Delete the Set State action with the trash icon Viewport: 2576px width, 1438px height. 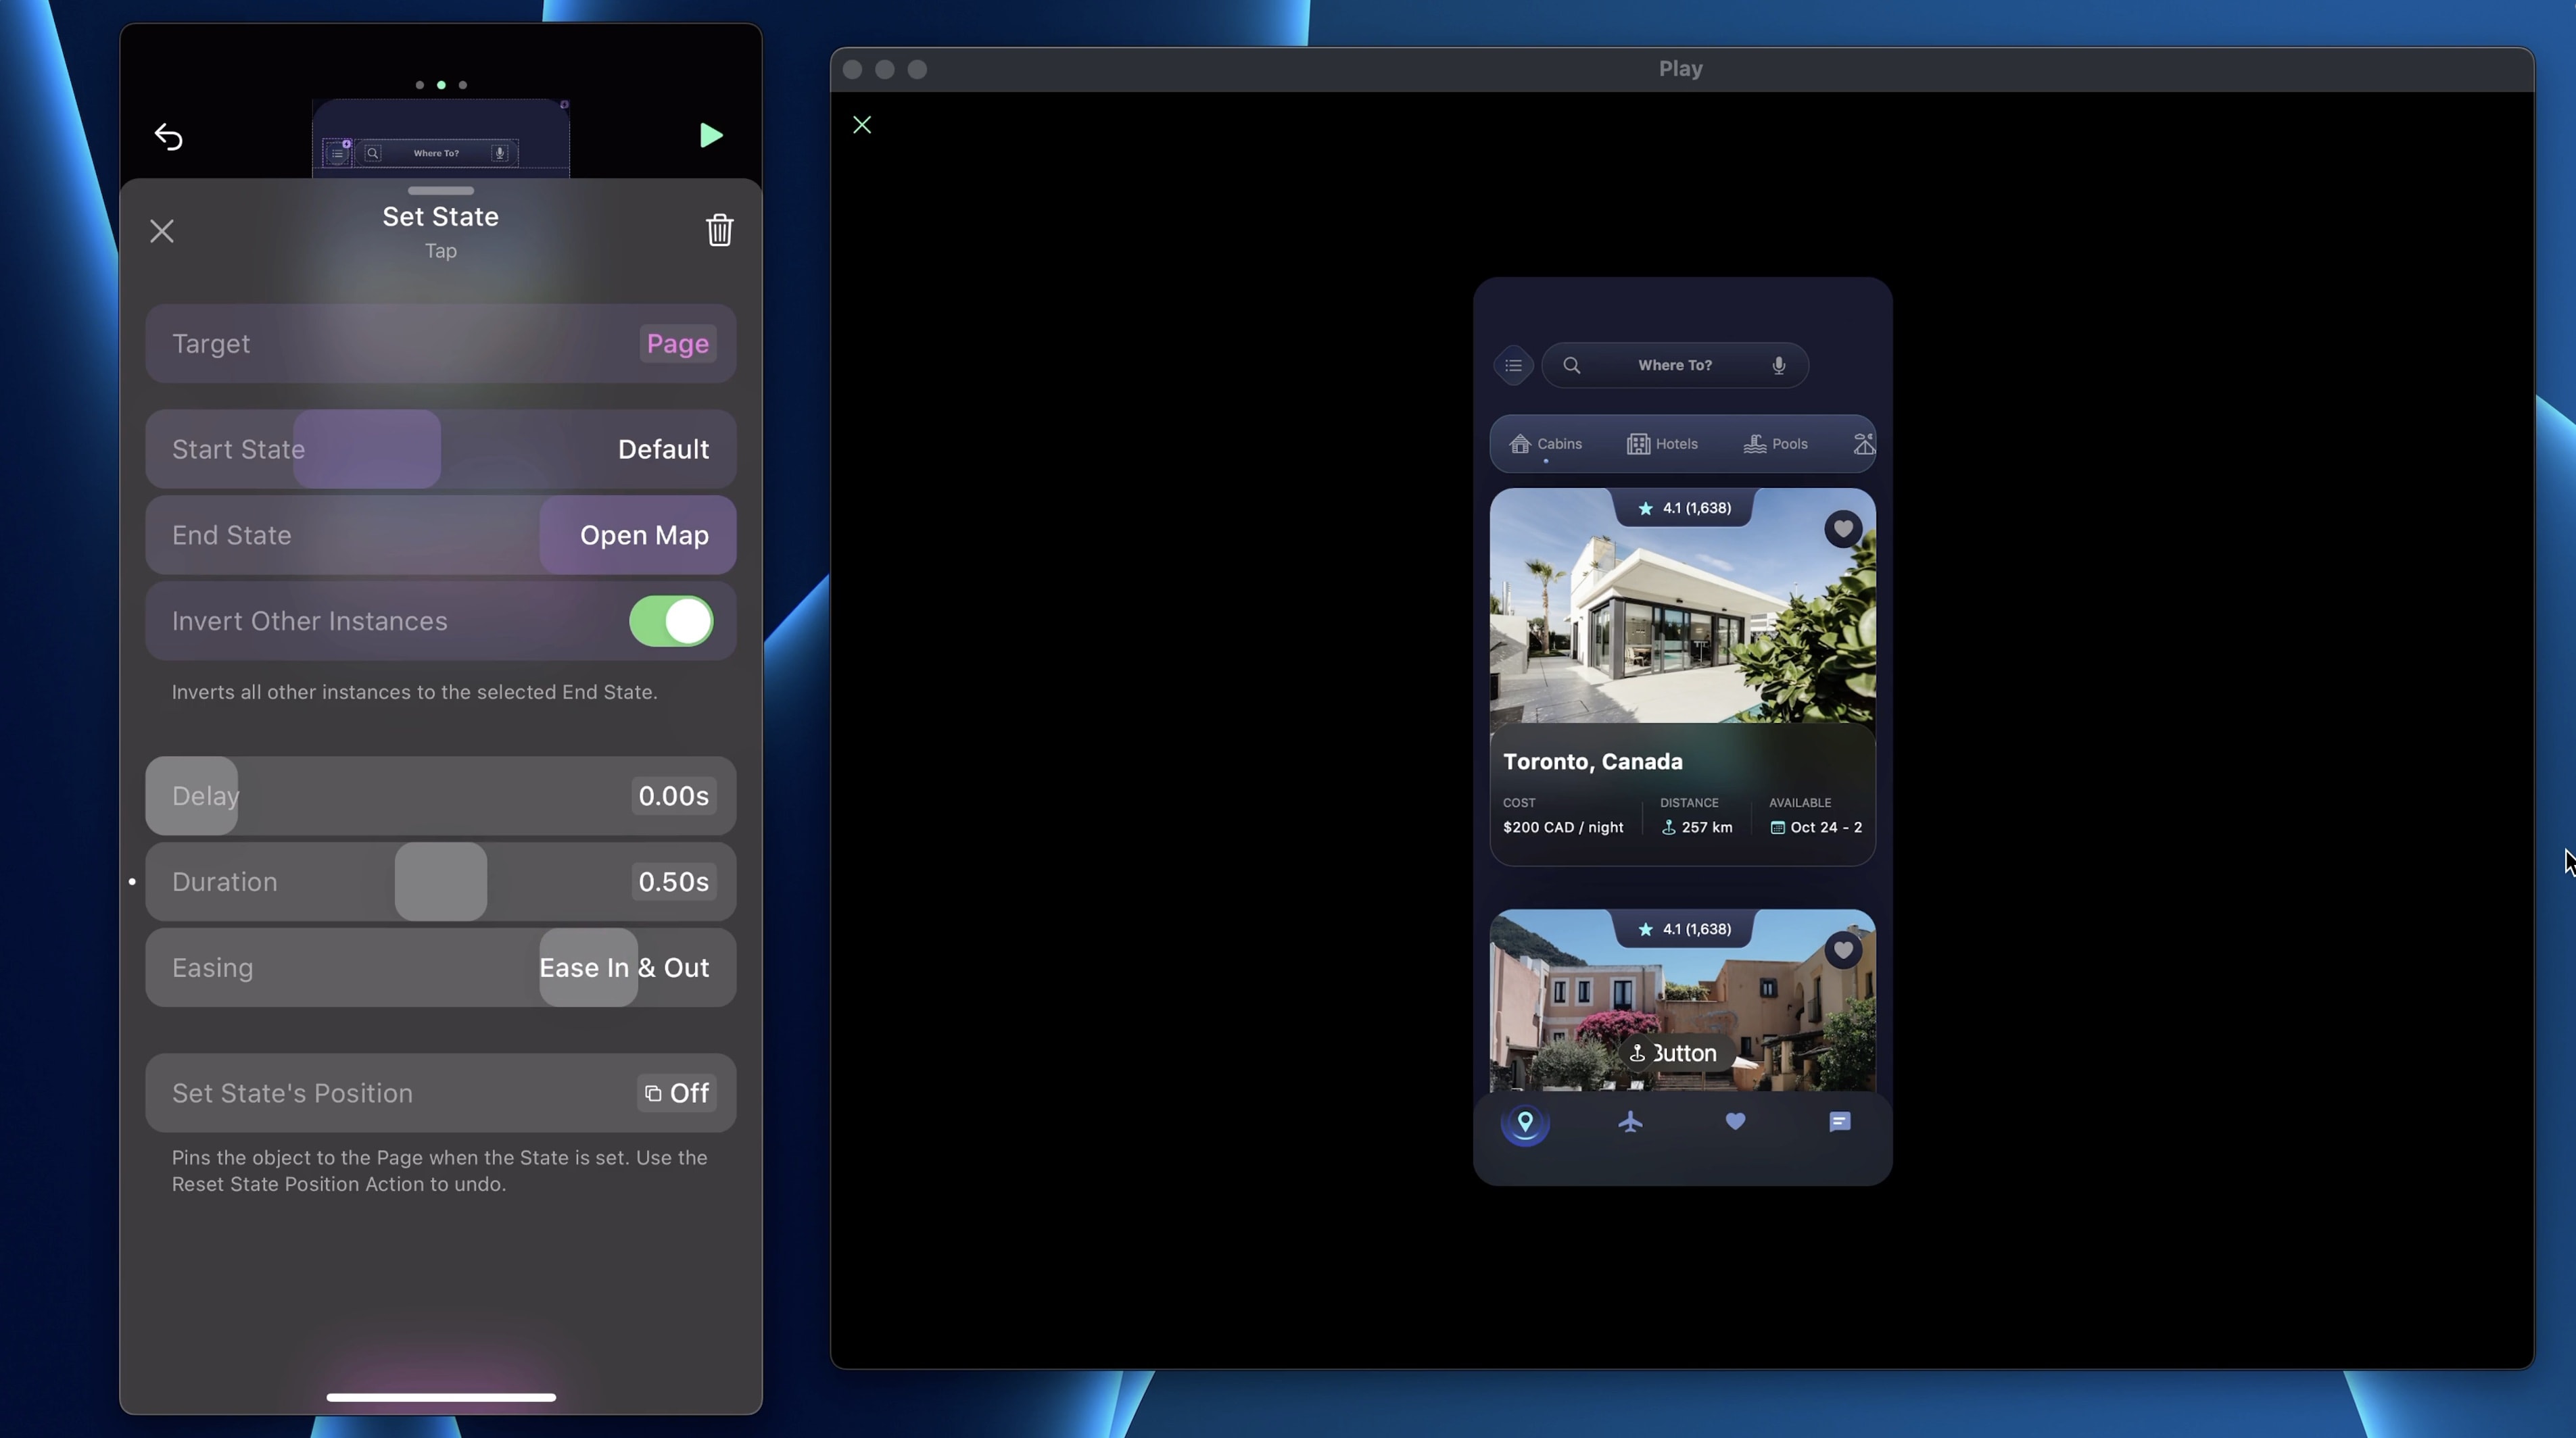point(719,231)
